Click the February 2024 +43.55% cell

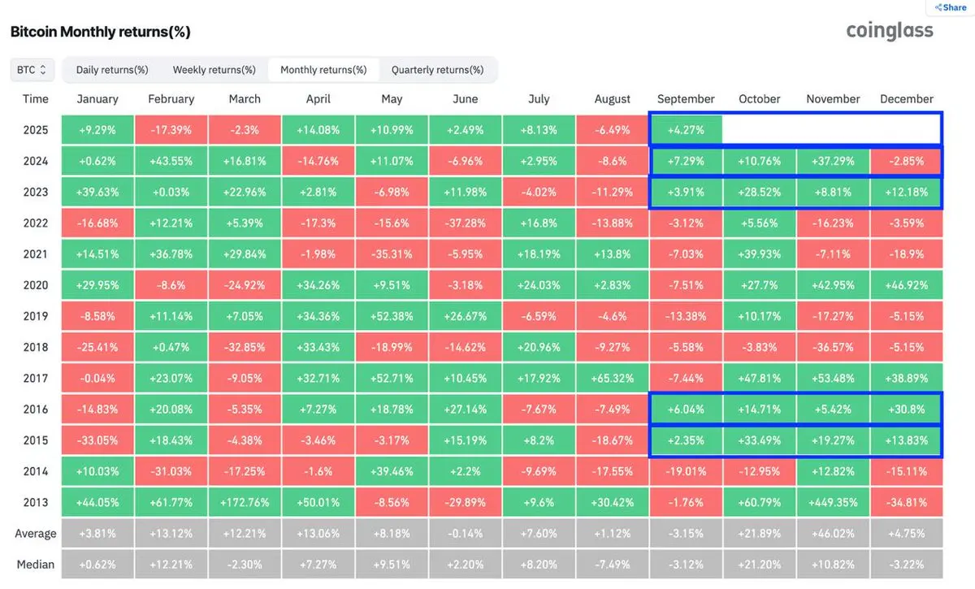click(171, 161)
